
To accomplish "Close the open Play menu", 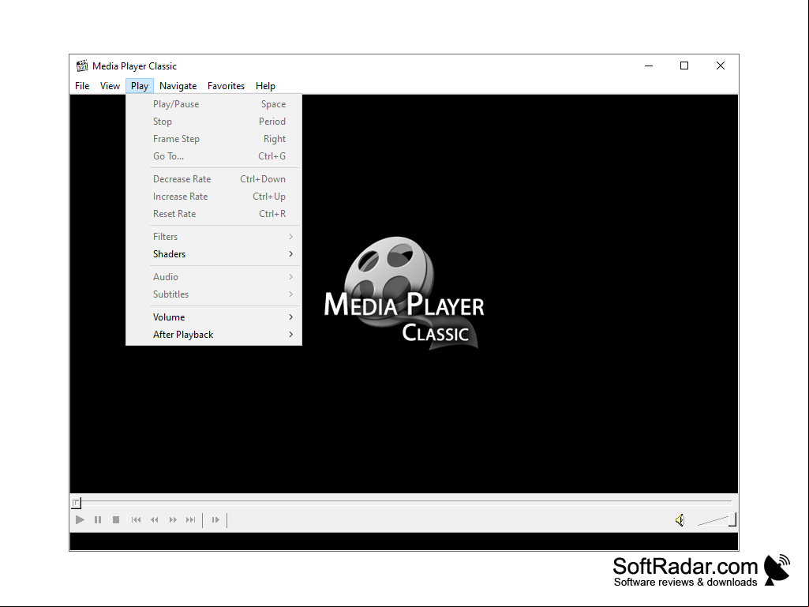I will (x=139, y=86).
